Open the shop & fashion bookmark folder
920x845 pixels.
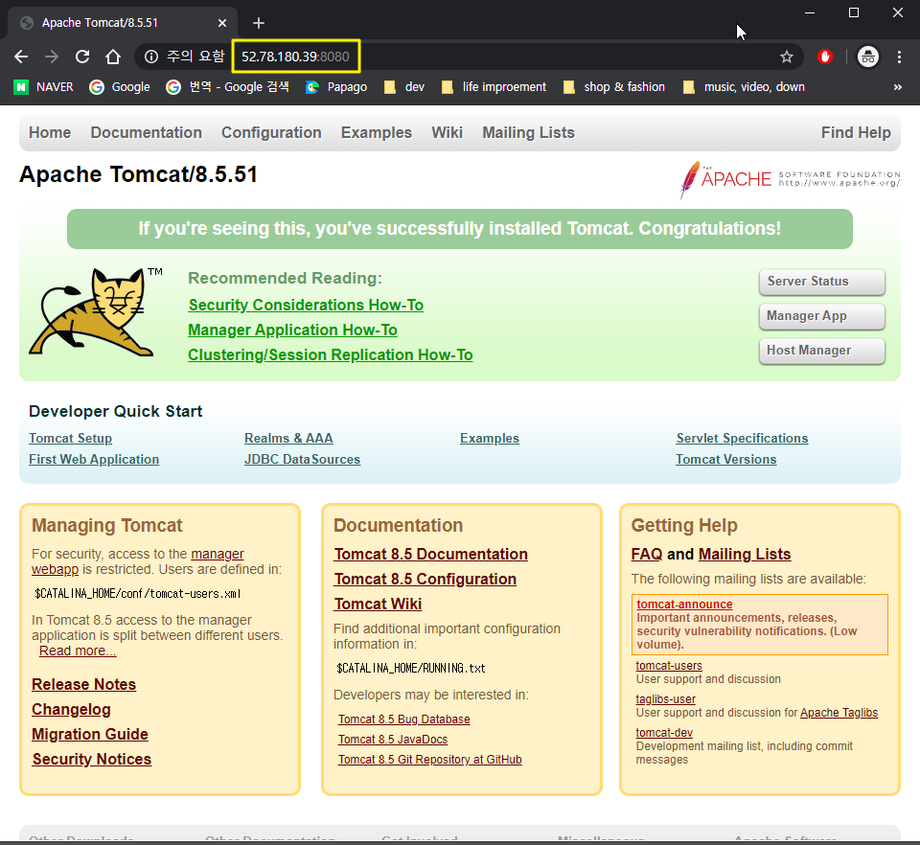tap(613, 87)
